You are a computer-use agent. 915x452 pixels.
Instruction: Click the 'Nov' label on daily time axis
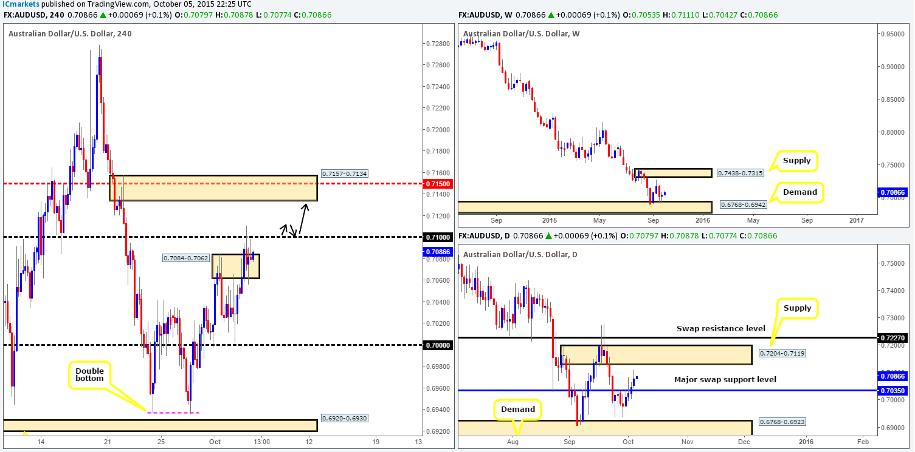point(688,443)
